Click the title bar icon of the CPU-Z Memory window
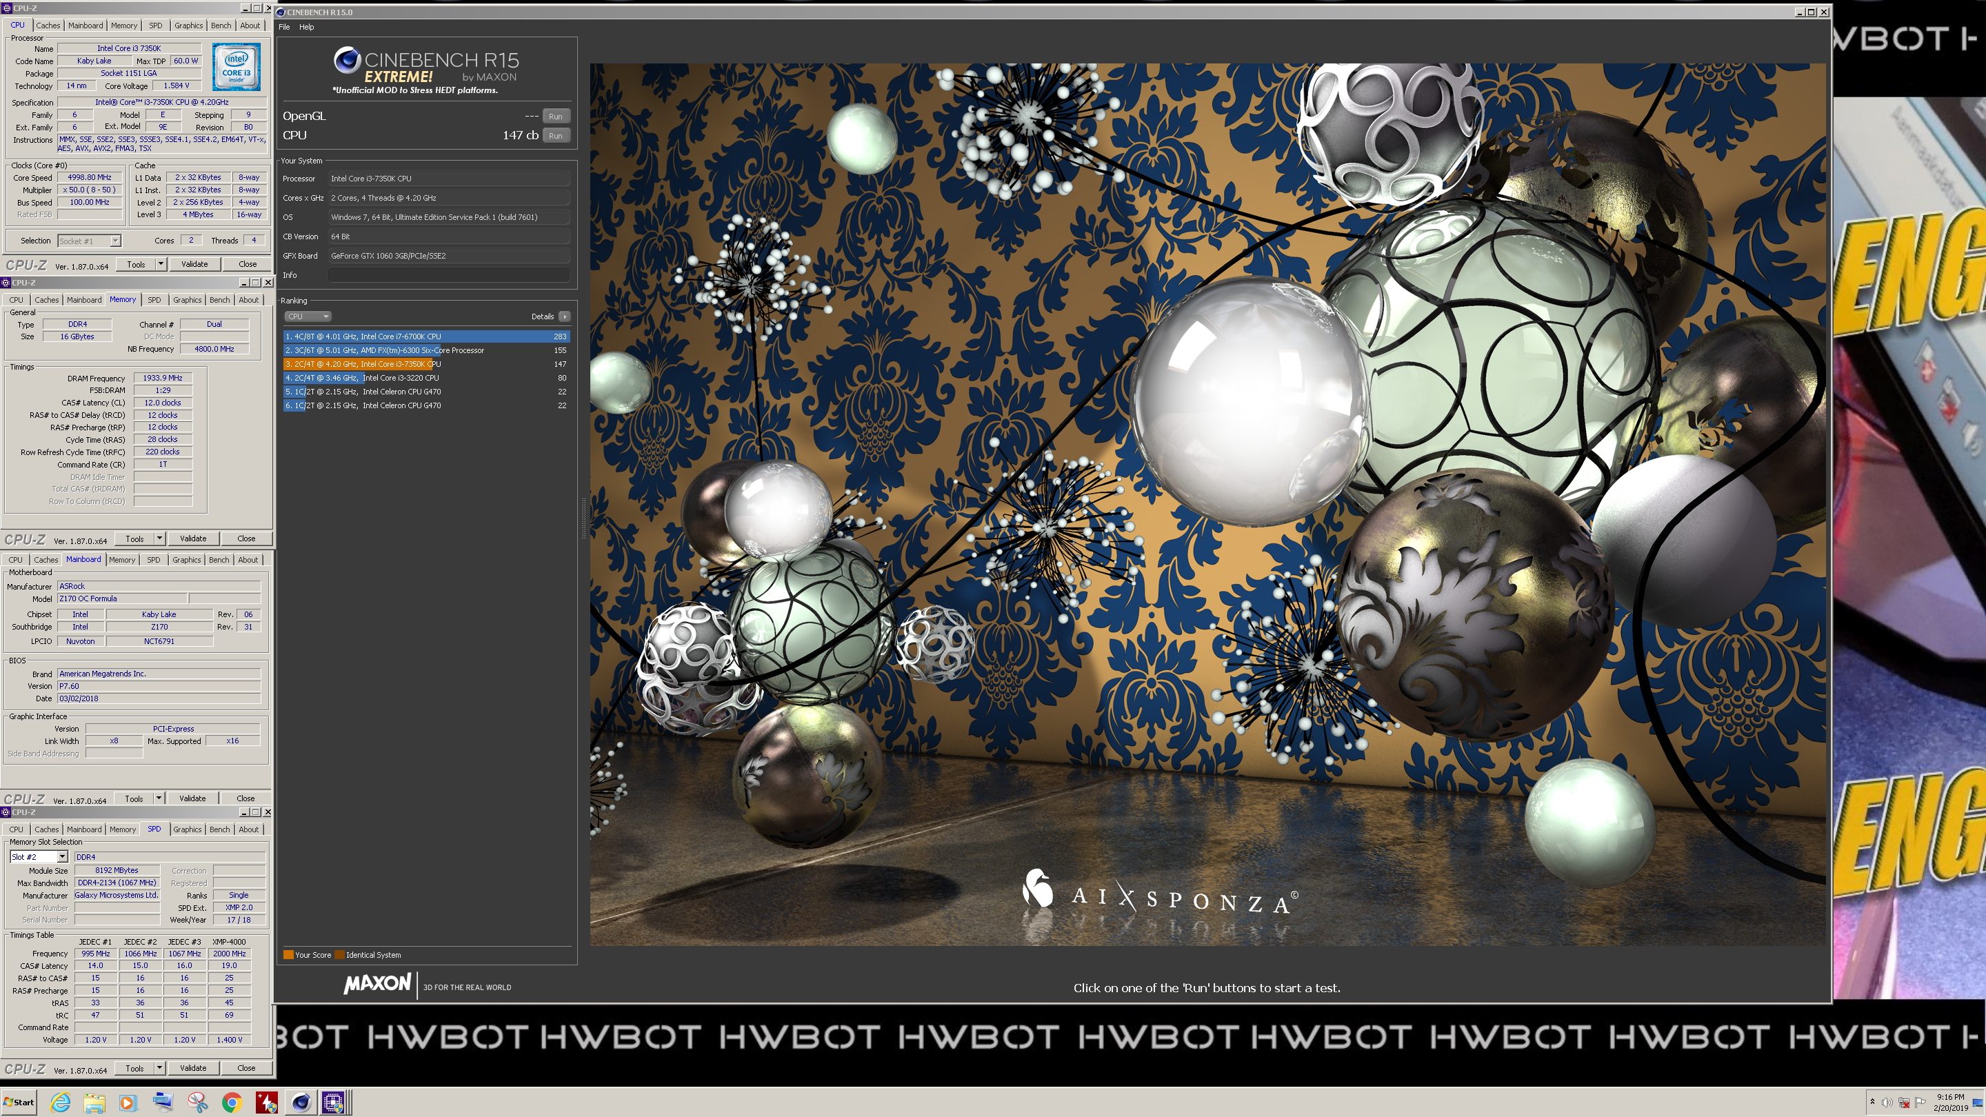Image resolution: width=1986 pixels, height=1117 pixels. click(x=6, y=282)
